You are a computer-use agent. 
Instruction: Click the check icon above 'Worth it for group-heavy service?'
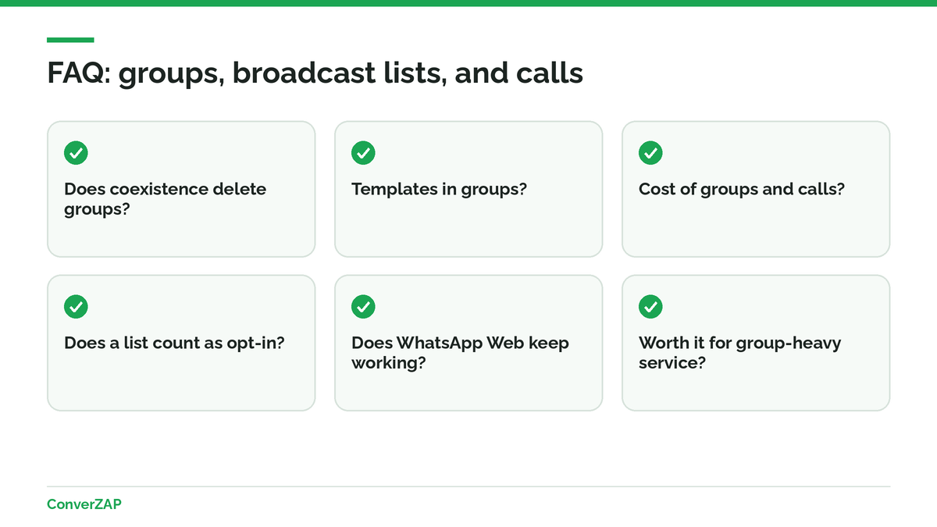point(650,307)
